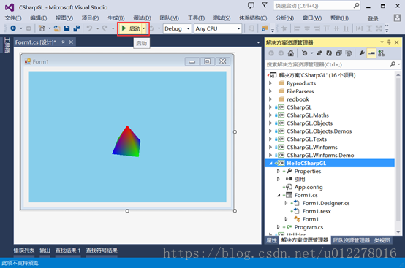Click the account avatar icon beside 登录
Viewport: 405px width, 268px height.
click(x=397, y=18)
